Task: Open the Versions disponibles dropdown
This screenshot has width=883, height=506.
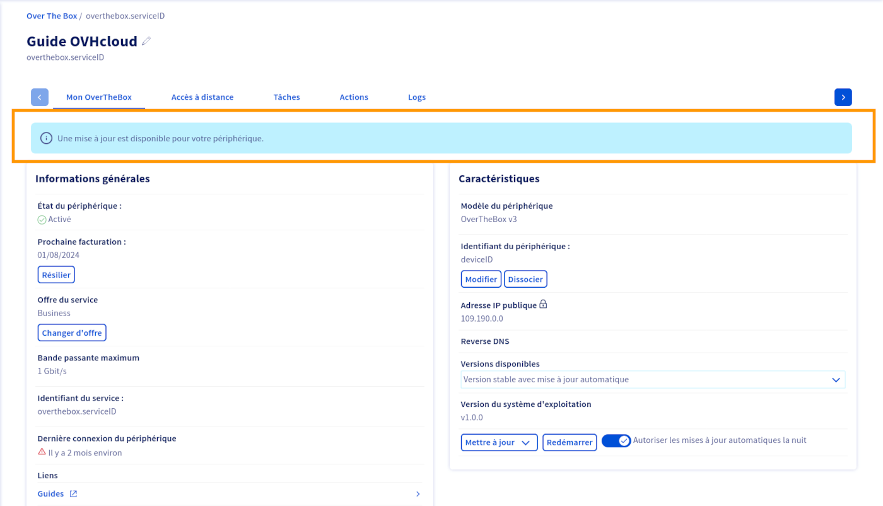Action: pyautogui.click(x=652, y=380)
